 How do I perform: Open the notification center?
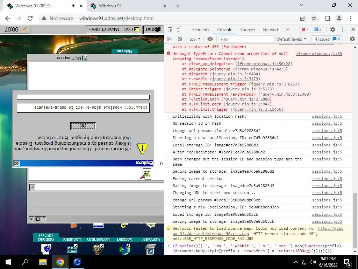(x=347, y=262)
